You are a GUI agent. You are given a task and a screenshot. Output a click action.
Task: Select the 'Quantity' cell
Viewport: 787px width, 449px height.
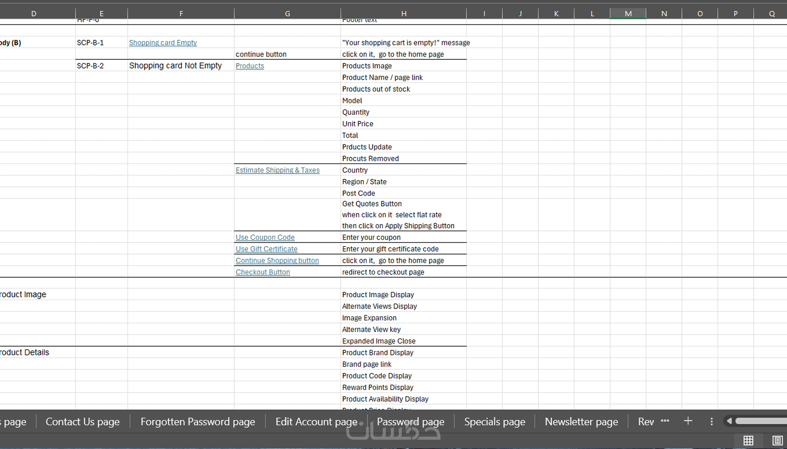click(404, 112)
